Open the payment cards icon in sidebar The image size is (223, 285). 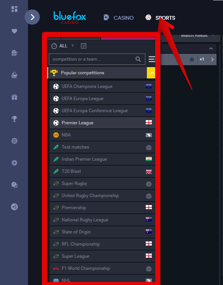point(14,75)
